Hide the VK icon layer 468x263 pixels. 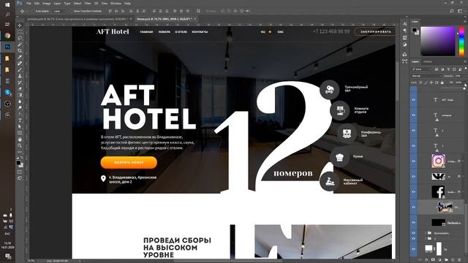[414, 177]
